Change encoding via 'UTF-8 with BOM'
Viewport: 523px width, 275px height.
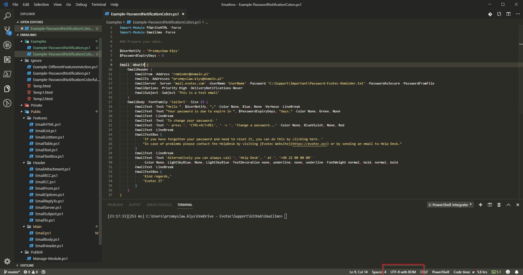click(404, 272)
